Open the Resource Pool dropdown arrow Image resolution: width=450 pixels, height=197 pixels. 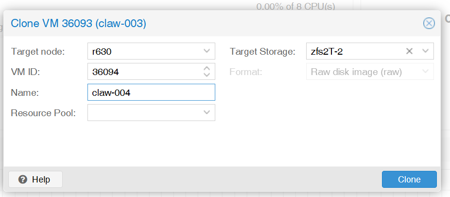207,113
